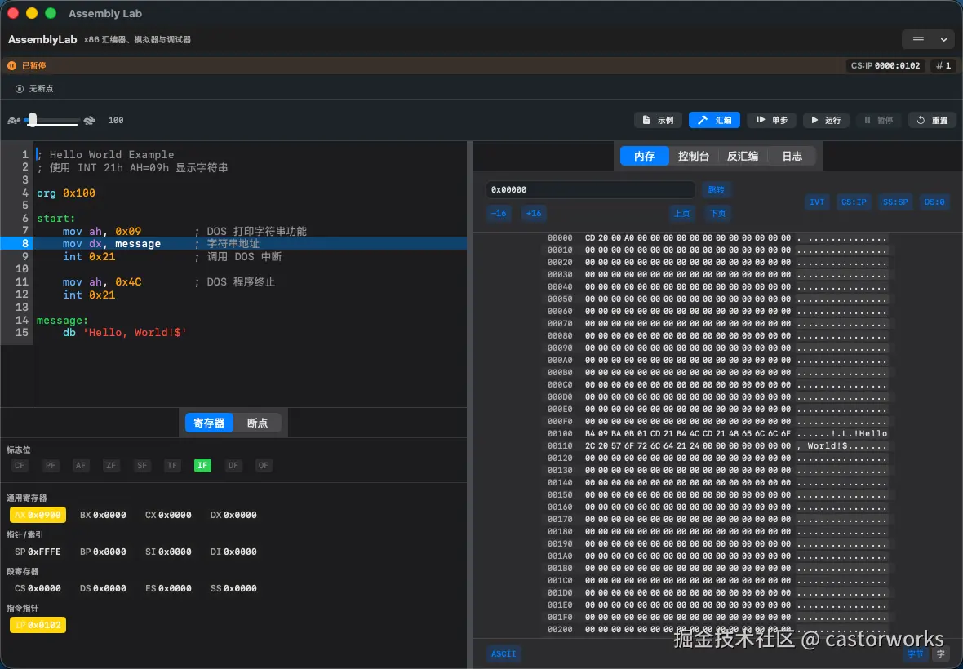Viewport: 963px width, 669px height.
Task: Switch to the 日志 log tab
Action: [x=792, y=156]
